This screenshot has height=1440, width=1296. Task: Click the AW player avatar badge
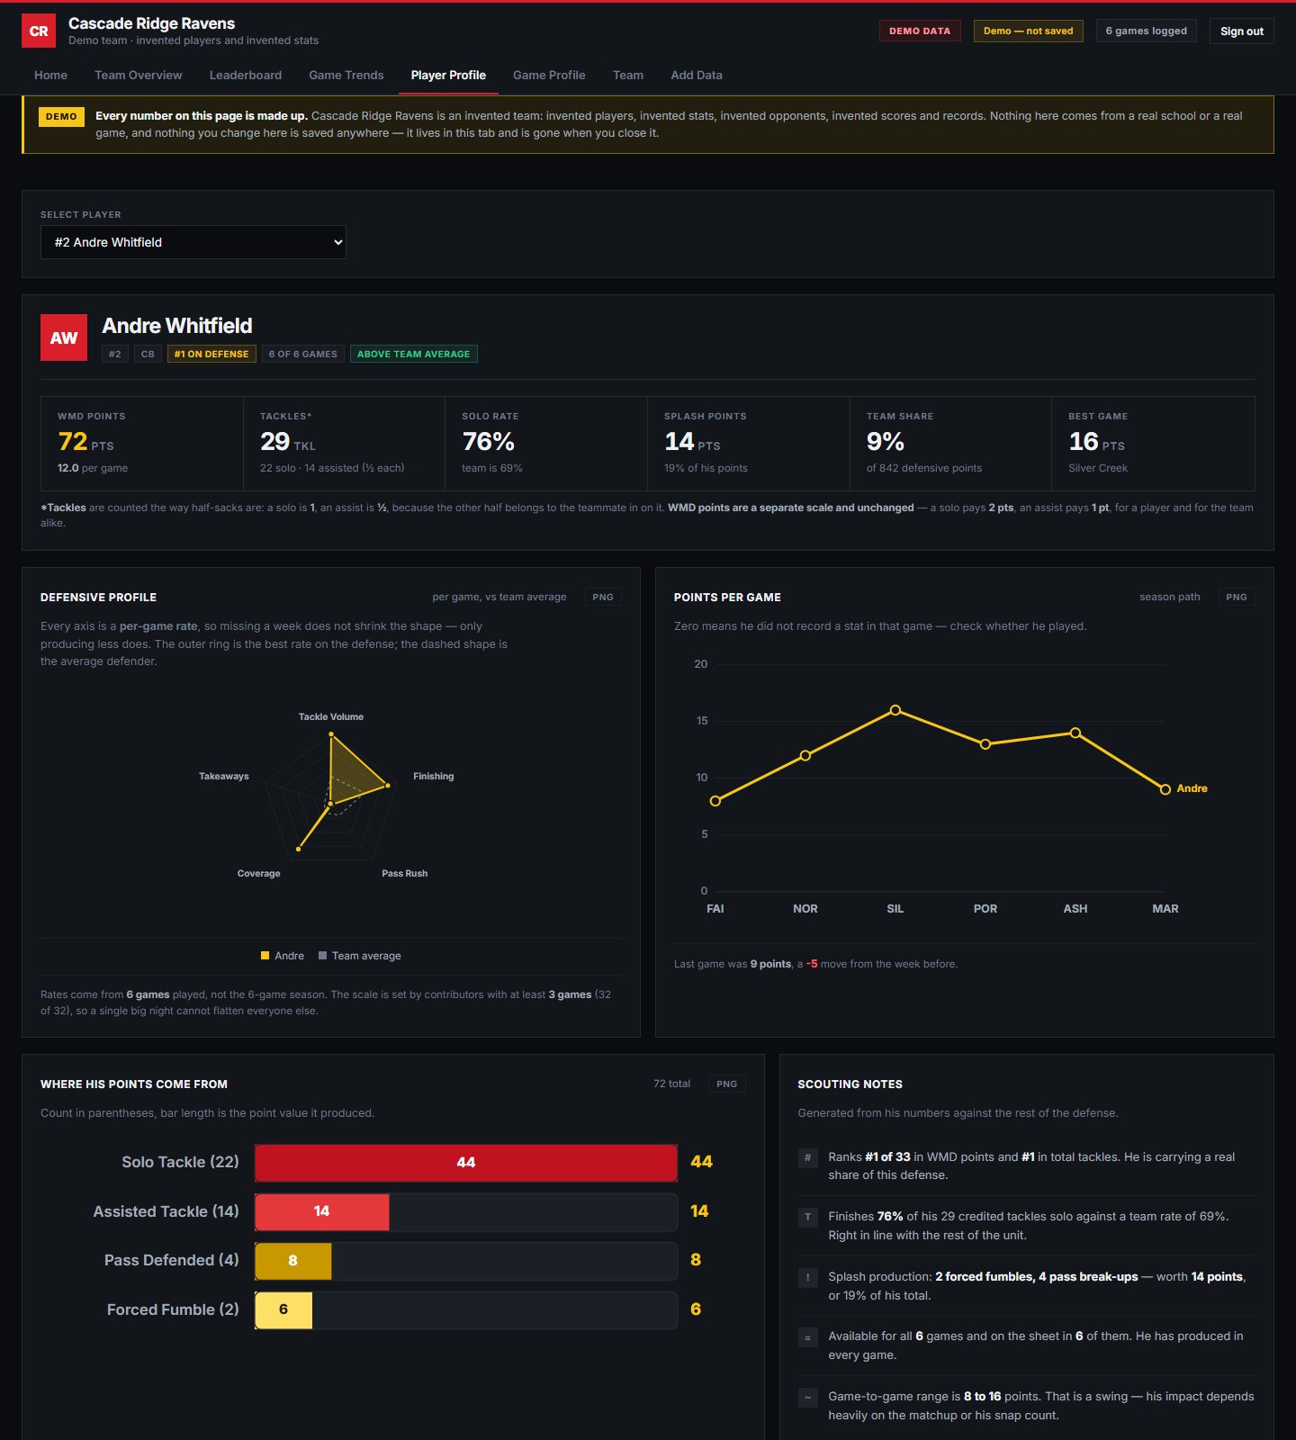coord(64,337)
